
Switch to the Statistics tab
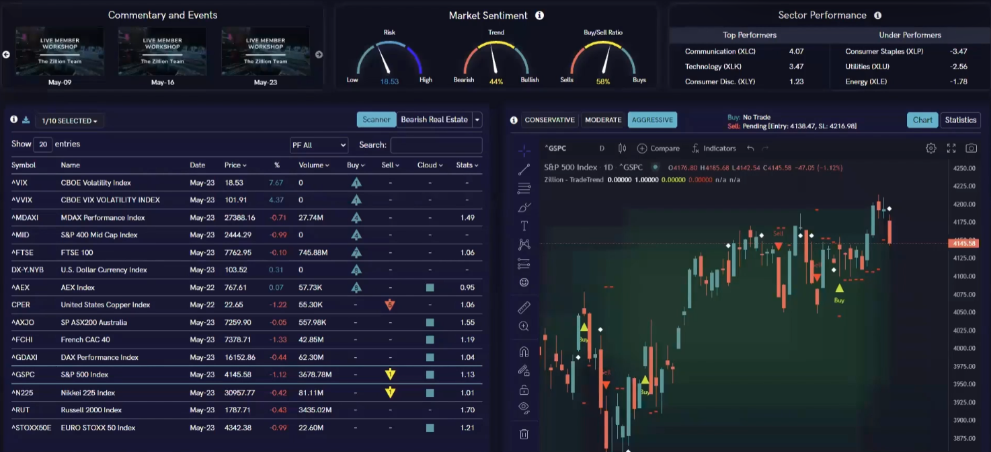[x=960, y=120]
